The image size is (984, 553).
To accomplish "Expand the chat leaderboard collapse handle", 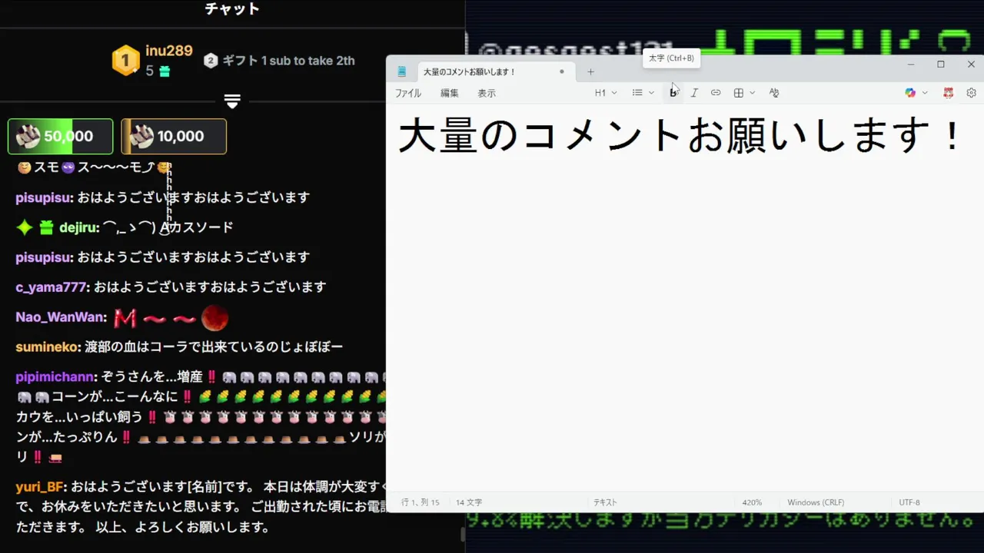I will tap(232, 101).
